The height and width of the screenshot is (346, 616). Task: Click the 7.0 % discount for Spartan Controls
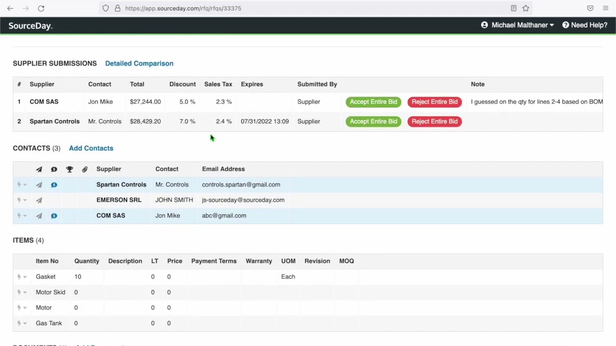[187, 122]
